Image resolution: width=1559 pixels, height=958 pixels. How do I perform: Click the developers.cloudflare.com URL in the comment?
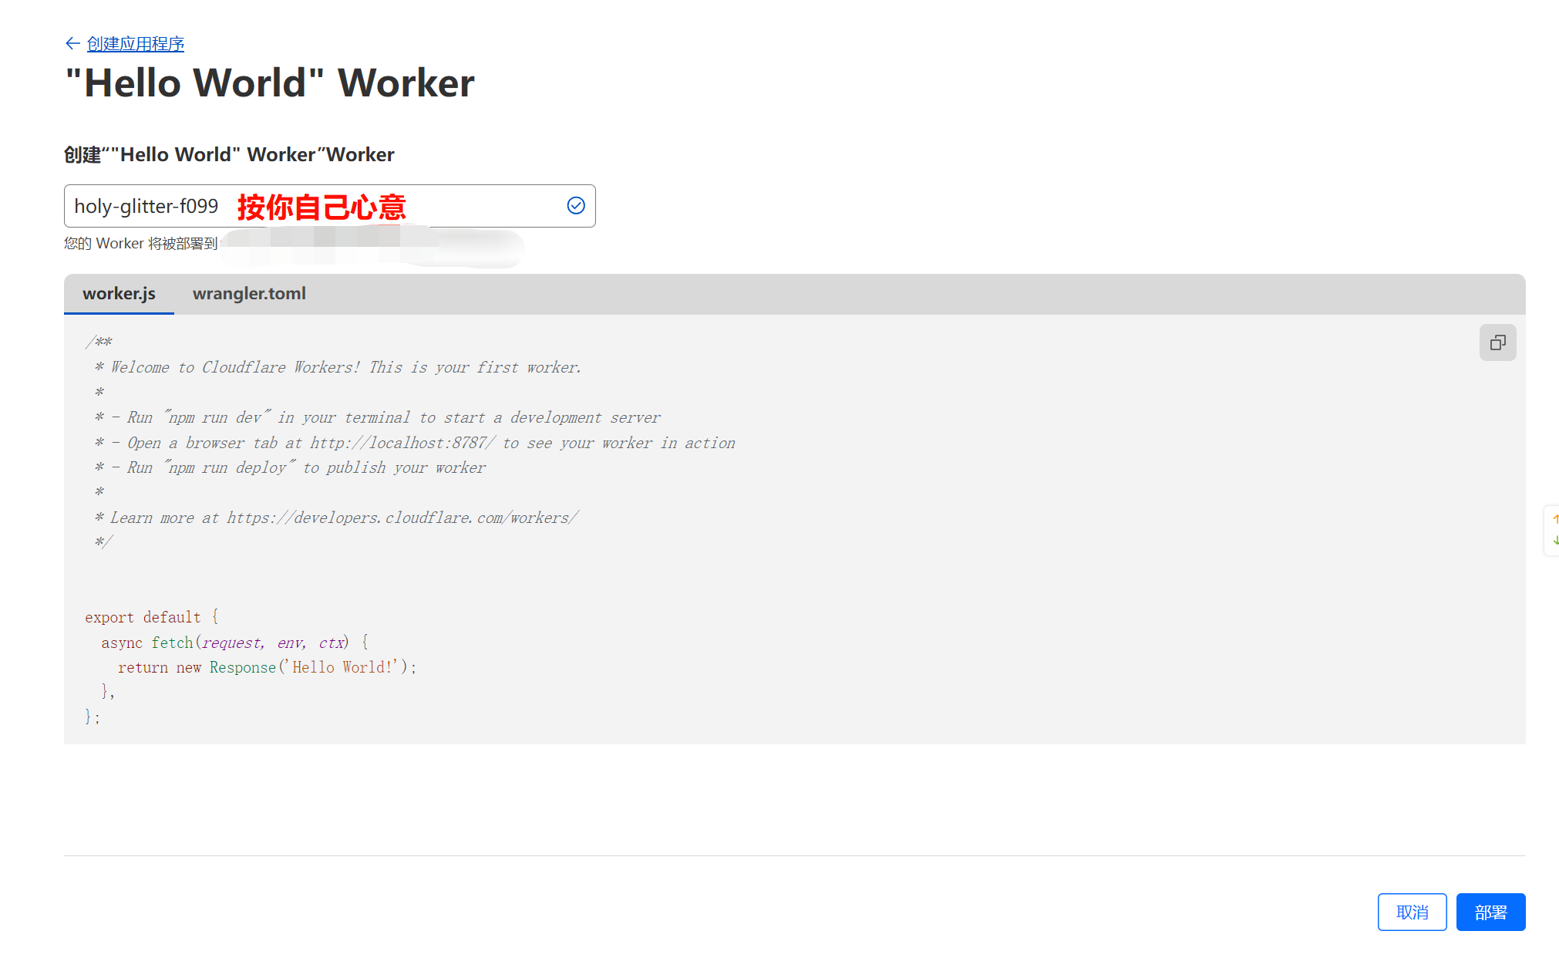point(402,518)
